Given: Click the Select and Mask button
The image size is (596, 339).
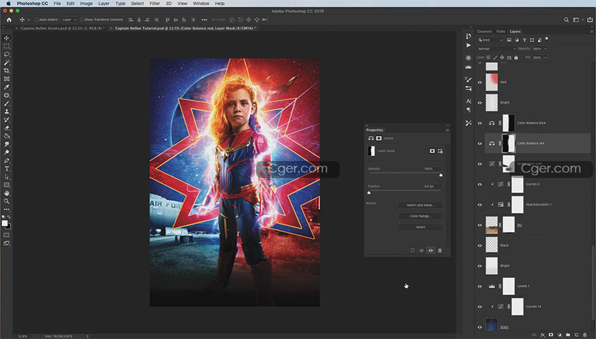Looking at the screenshot, I should [x=421, y=205].
